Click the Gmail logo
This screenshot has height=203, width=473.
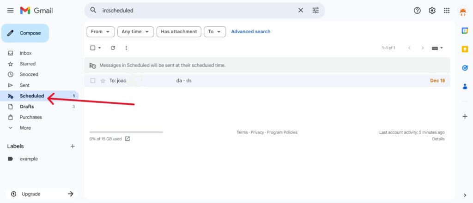click(x=36, y=11)
